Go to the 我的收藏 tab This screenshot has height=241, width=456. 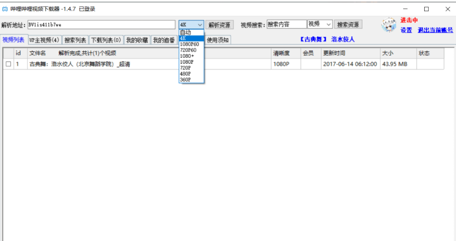(x=137, y=40)
